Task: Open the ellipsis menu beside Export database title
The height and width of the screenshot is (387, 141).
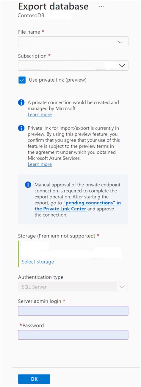Action: click(x=101, y=6)
